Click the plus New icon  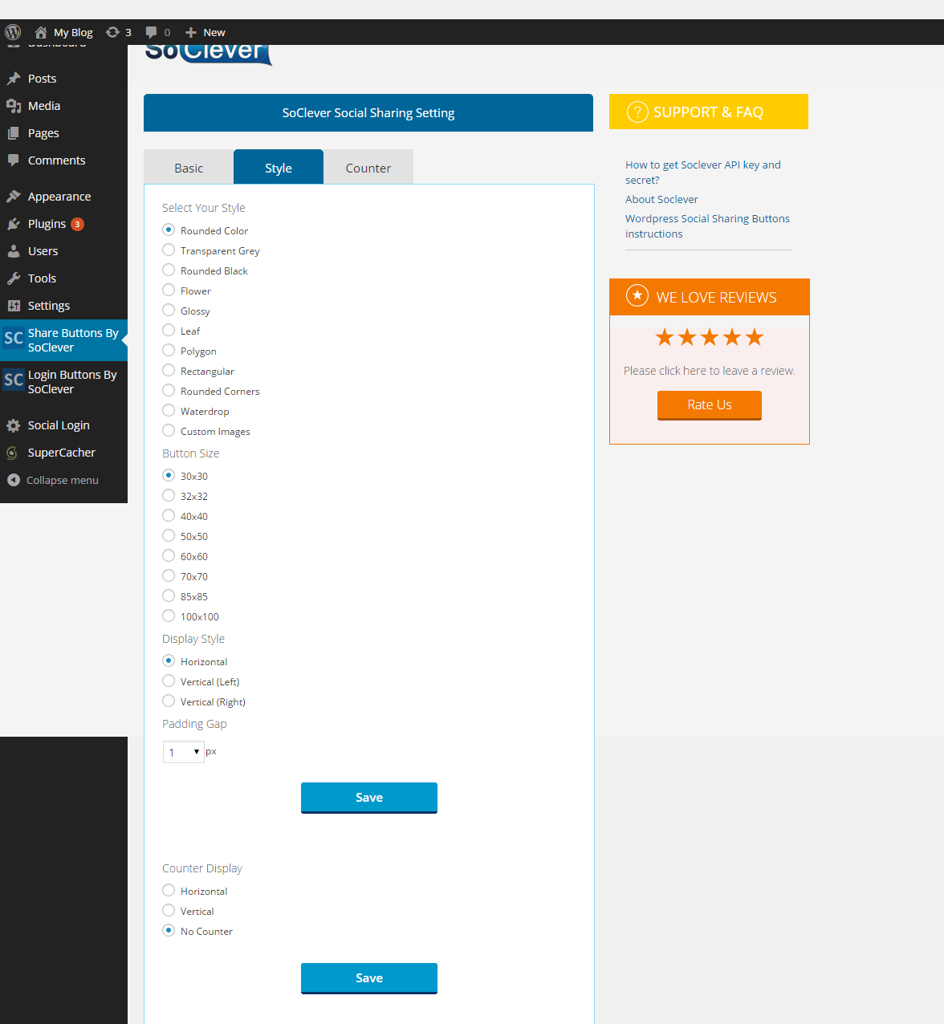[191, 32]
